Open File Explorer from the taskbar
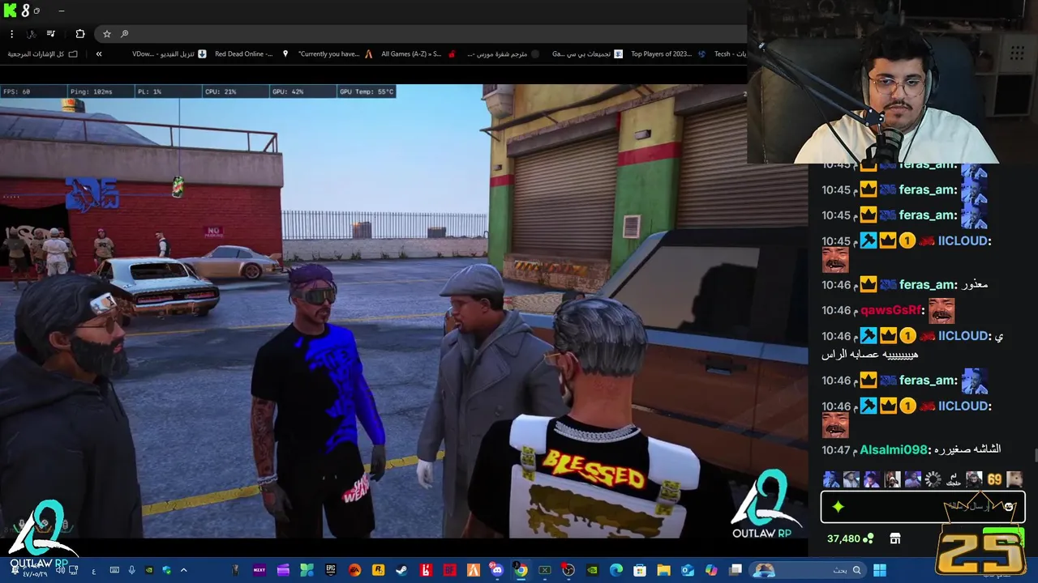 coord(663,570)
